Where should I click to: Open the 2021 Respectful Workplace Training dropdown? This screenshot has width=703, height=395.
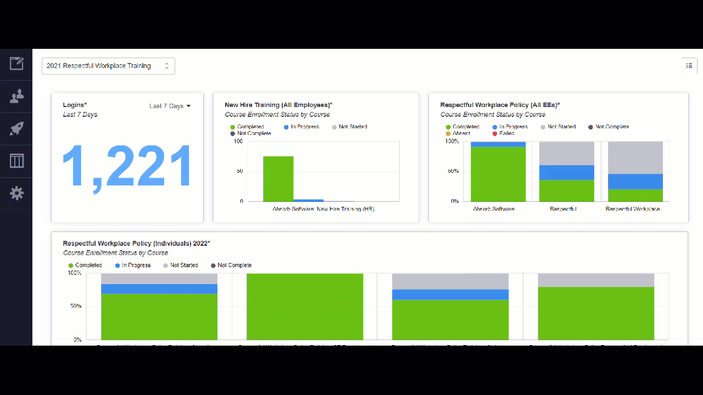coord(108,66)
